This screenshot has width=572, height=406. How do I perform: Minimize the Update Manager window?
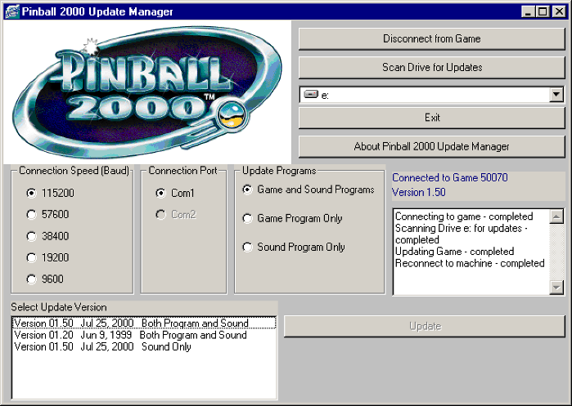528,11
